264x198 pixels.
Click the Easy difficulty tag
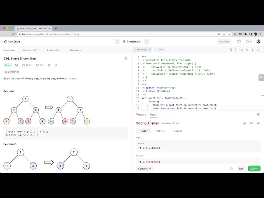tap(7, 65)
